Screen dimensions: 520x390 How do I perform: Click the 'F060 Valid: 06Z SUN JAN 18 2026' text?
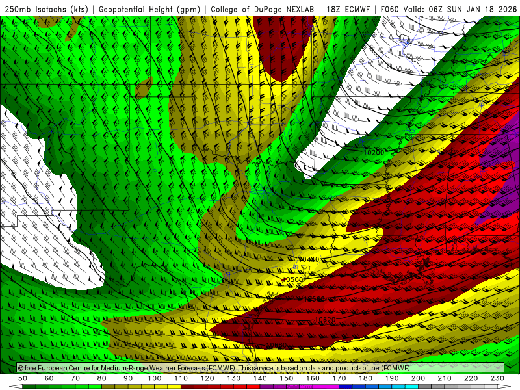(448, 9)
